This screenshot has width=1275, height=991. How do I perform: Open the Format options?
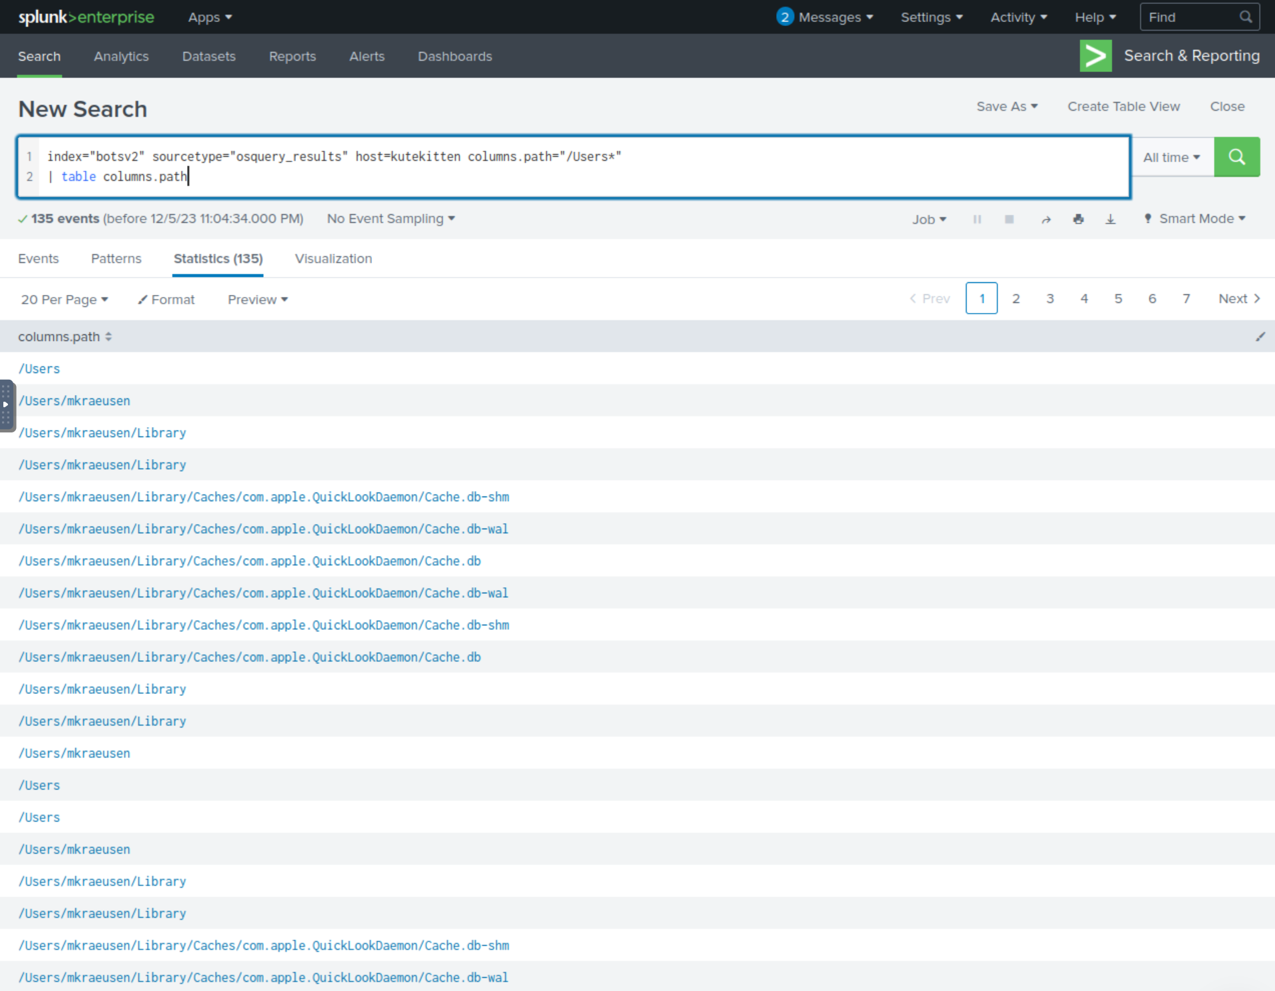(x=166, y=300)
